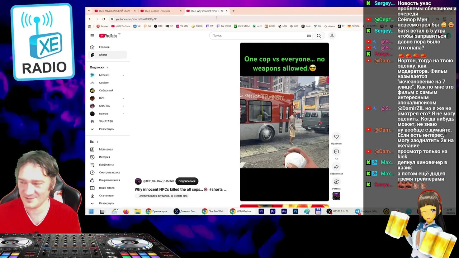The height and width of the screenshot is (258, 459).
Task: Share this short with the arrow icon
Action: click(336, 167)
